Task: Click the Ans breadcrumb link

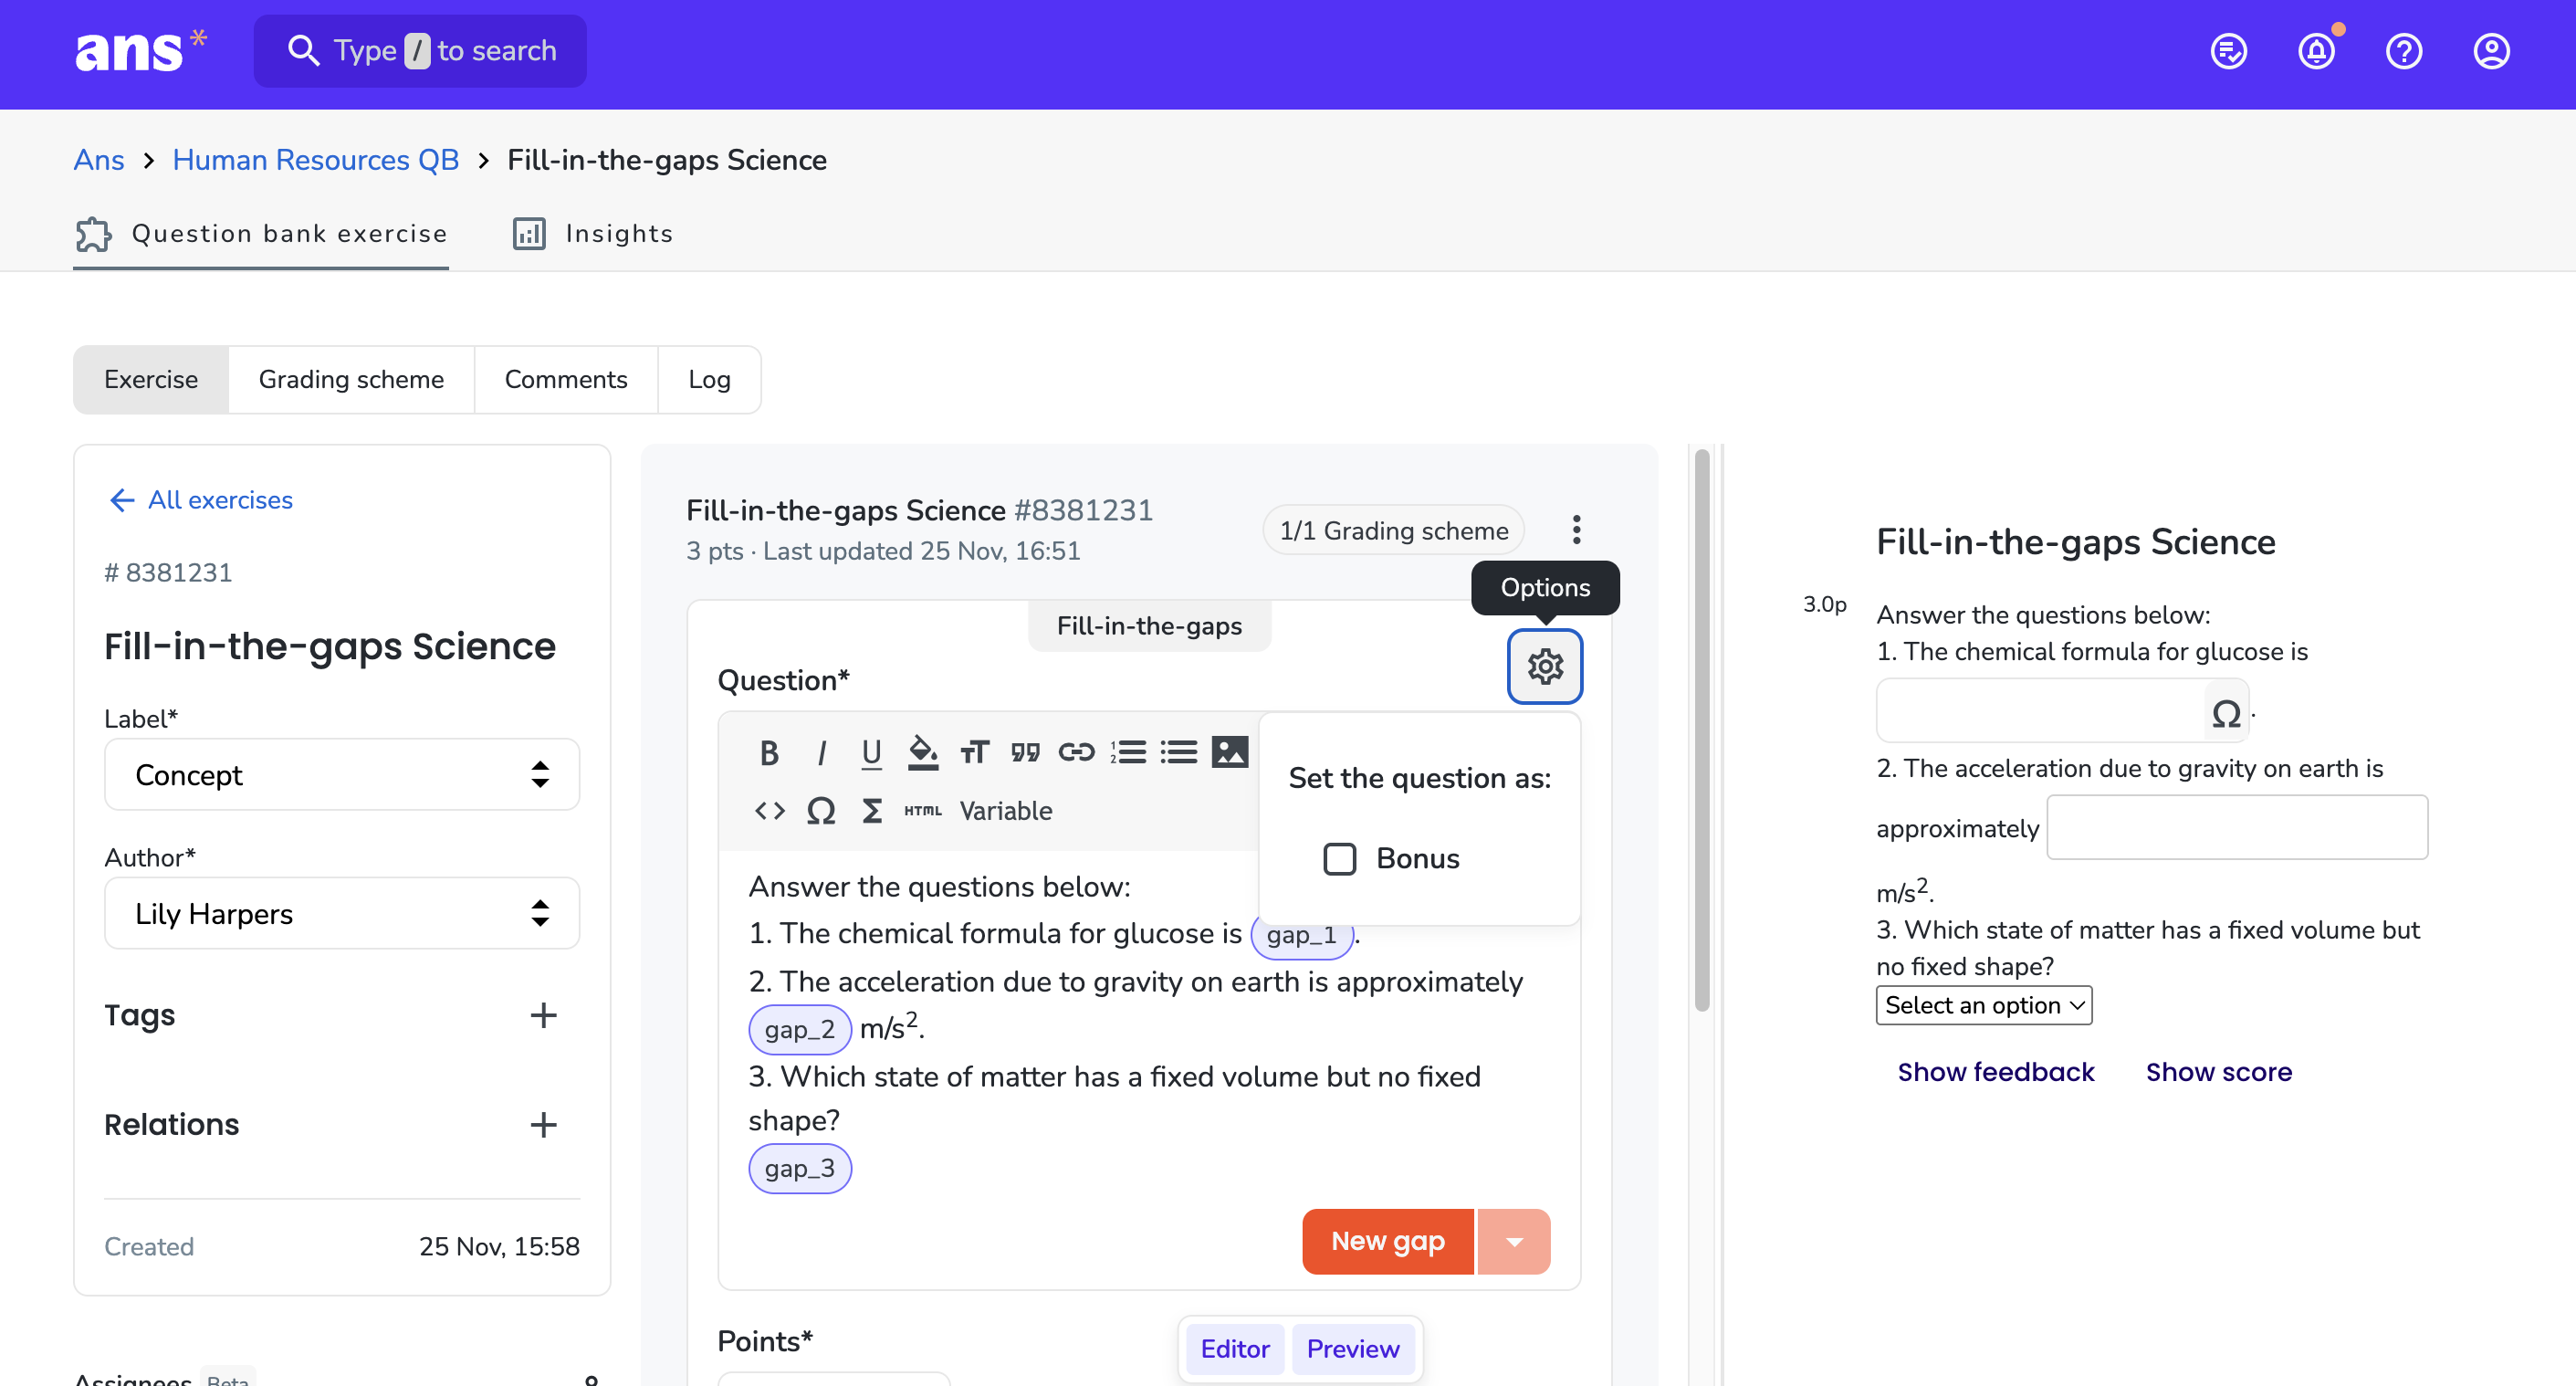Action: (x=98, y=160)
